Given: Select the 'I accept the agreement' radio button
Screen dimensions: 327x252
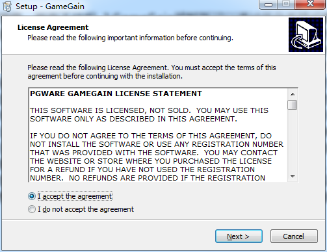Looking at the screenshot, I should [32, 196].
